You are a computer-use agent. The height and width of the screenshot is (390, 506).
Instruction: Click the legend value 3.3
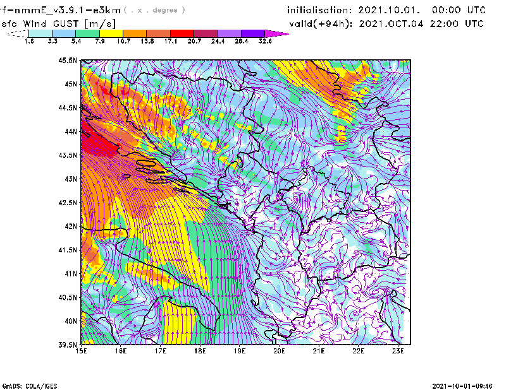click(x=52, y=41)
